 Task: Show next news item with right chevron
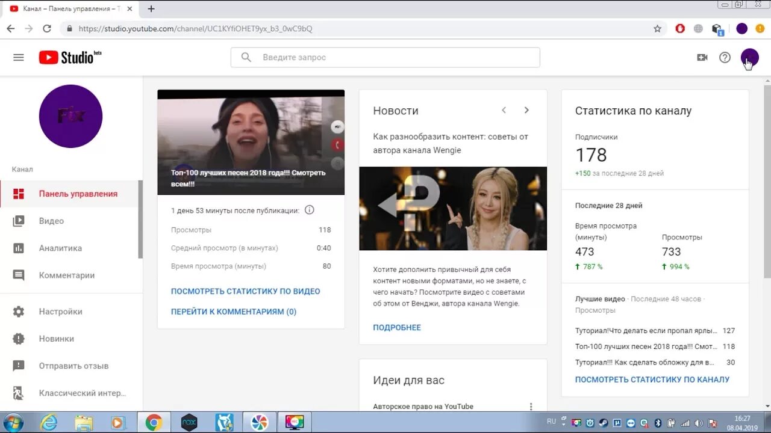coord(526,110)
